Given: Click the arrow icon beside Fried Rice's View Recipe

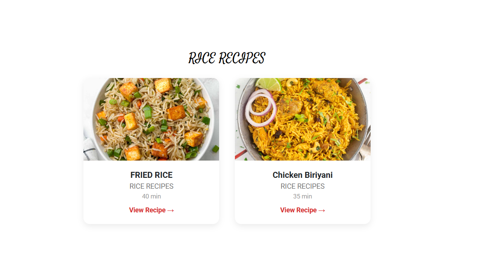Looking at the screenshot, I should pyautogui.click(x=171, y=210).
